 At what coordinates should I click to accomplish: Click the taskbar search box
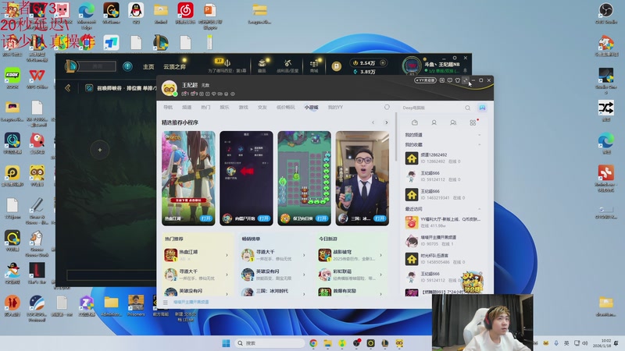270,343
